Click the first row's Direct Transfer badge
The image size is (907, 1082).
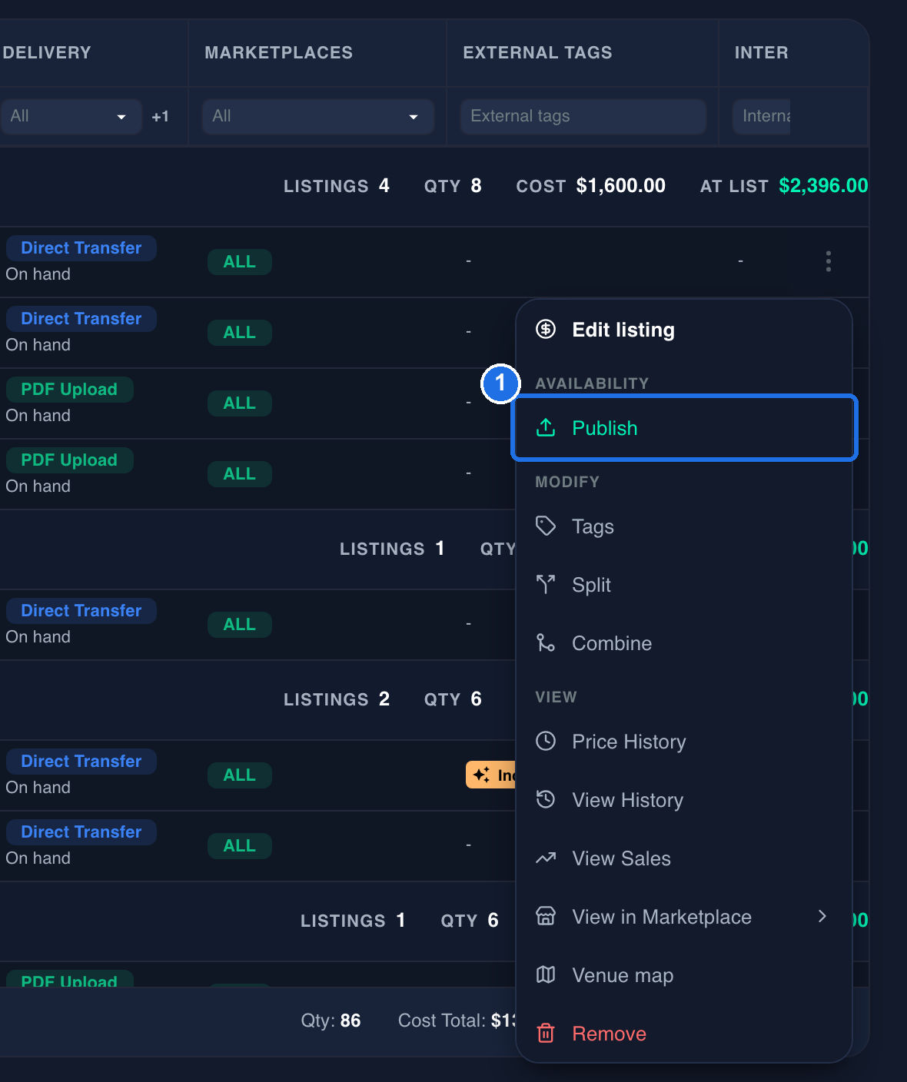click(81, 248)
